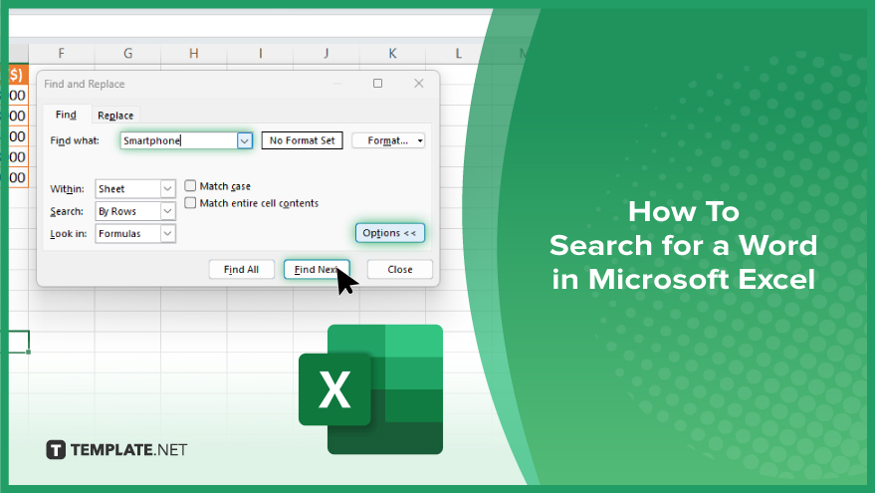875x493 pixels.
Task: Enable Match entire cell contents checkbox
Action: coord(190,202)
